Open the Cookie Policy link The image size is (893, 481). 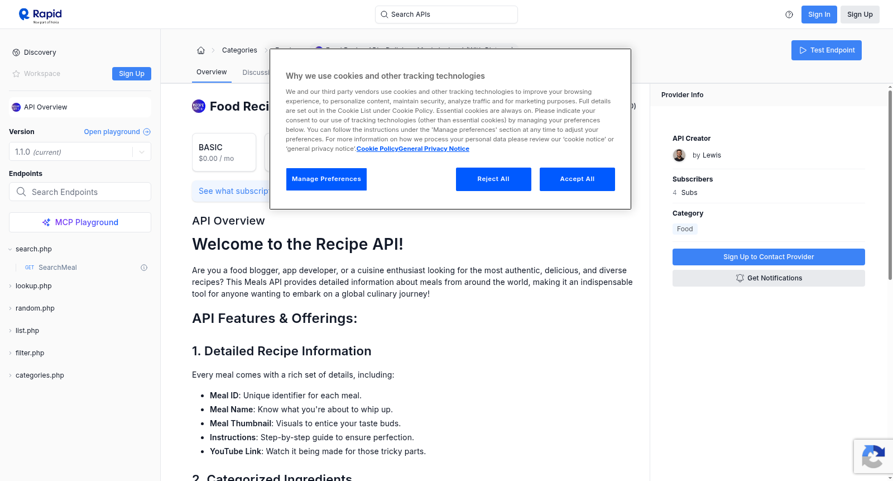coord(377,149)
